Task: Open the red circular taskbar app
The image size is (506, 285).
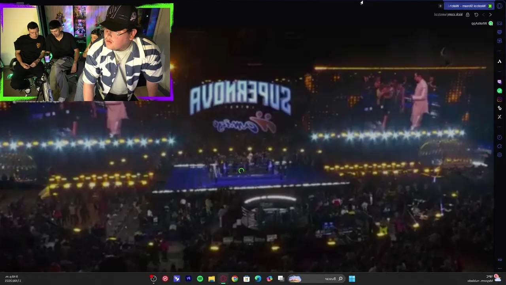Action: coord(165,279)
